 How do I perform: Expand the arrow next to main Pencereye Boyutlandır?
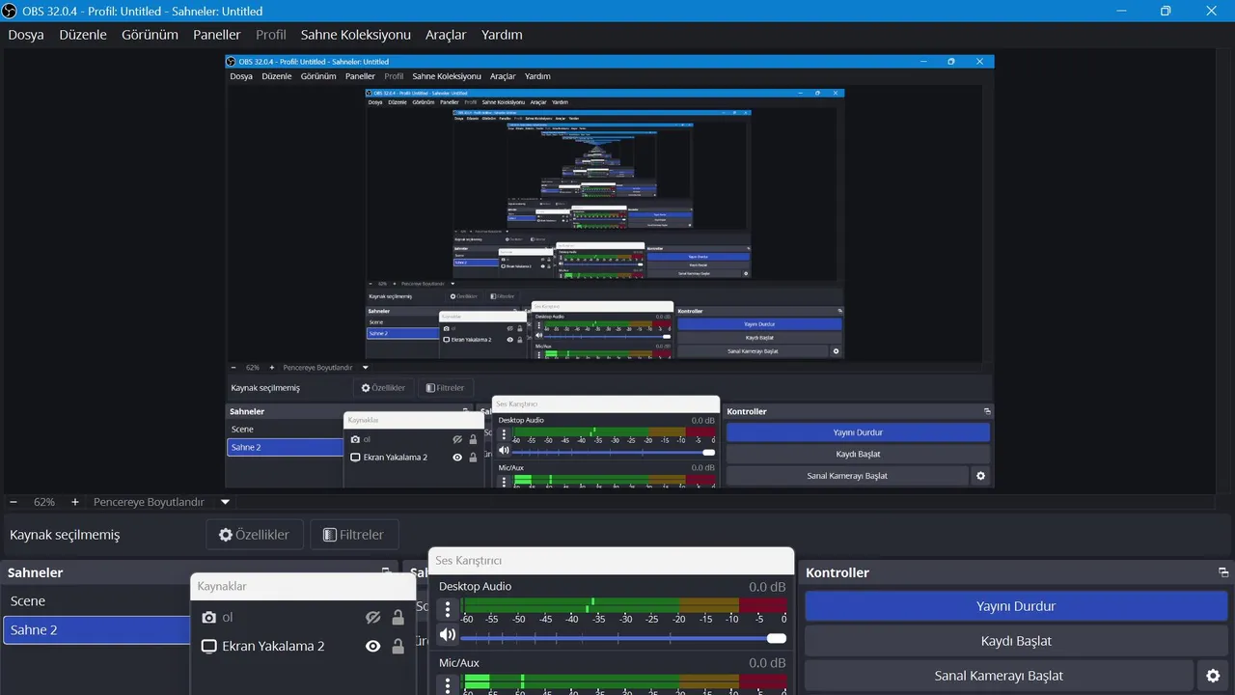click(x=225, y=502)
